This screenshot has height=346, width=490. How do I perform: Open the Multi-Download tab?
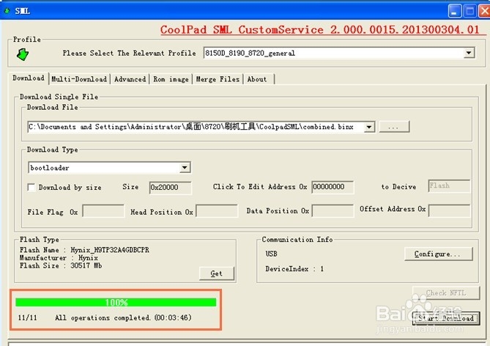(79, 79)
